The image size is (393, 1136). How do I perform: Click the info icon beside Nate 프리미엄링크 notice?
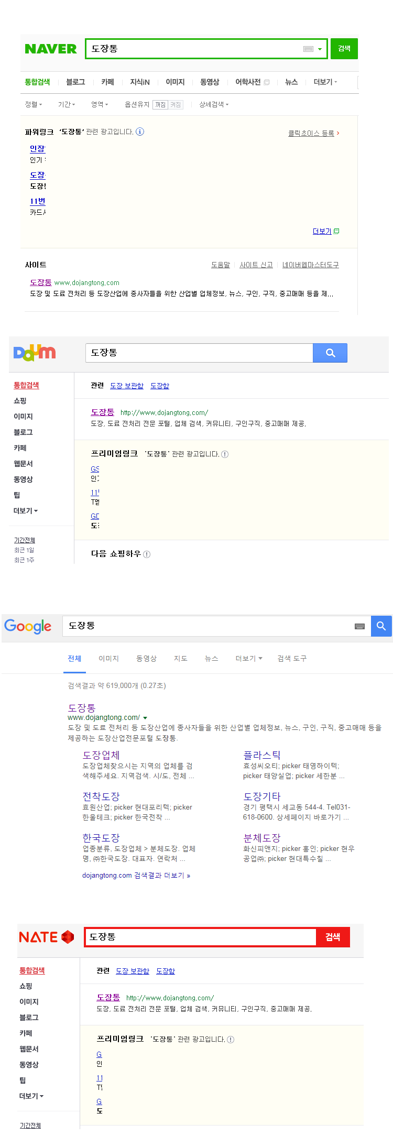(x=231, y=1040)
